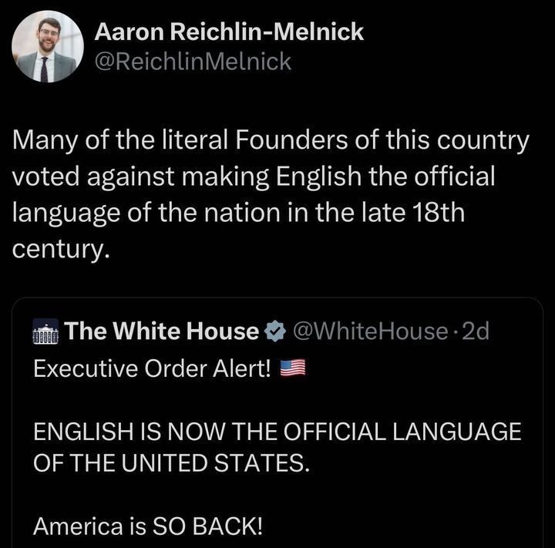Open quoted post via 'Executive Order Alert!' text
555x548 pixels.
tap(152, 368)
